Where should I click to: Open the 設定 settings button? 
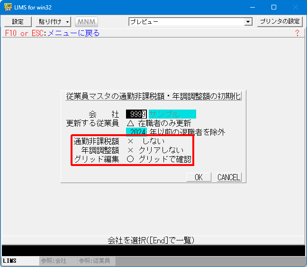[x=18, y=22]
